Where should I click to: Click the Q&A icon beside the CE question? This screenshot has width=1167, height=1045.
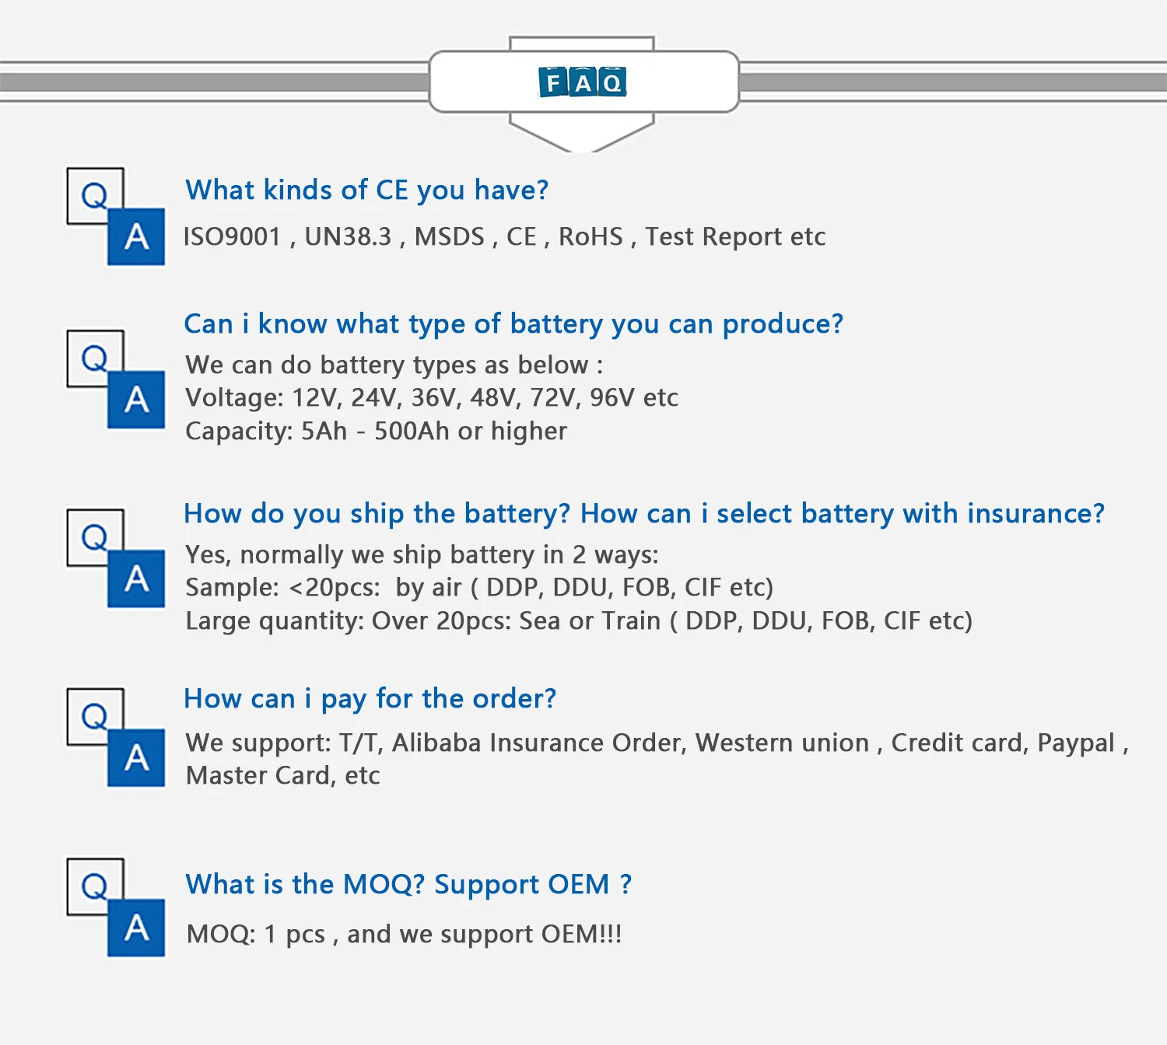point(116,216)
